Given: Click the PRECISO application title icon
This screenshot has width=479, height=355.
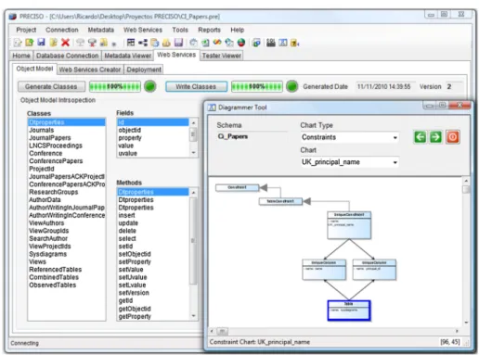Looking at the screenshot, I should point(13,17).
